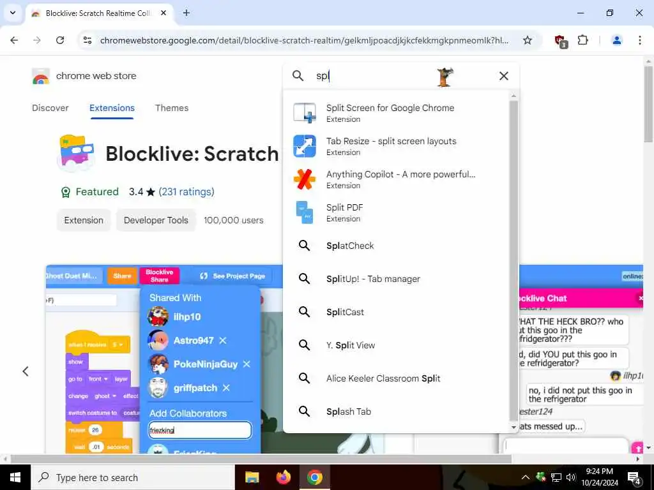Viewport: 654px width, 490px height.
Task: Open the Chrome three-dot menu
Action: click(639, 40)
